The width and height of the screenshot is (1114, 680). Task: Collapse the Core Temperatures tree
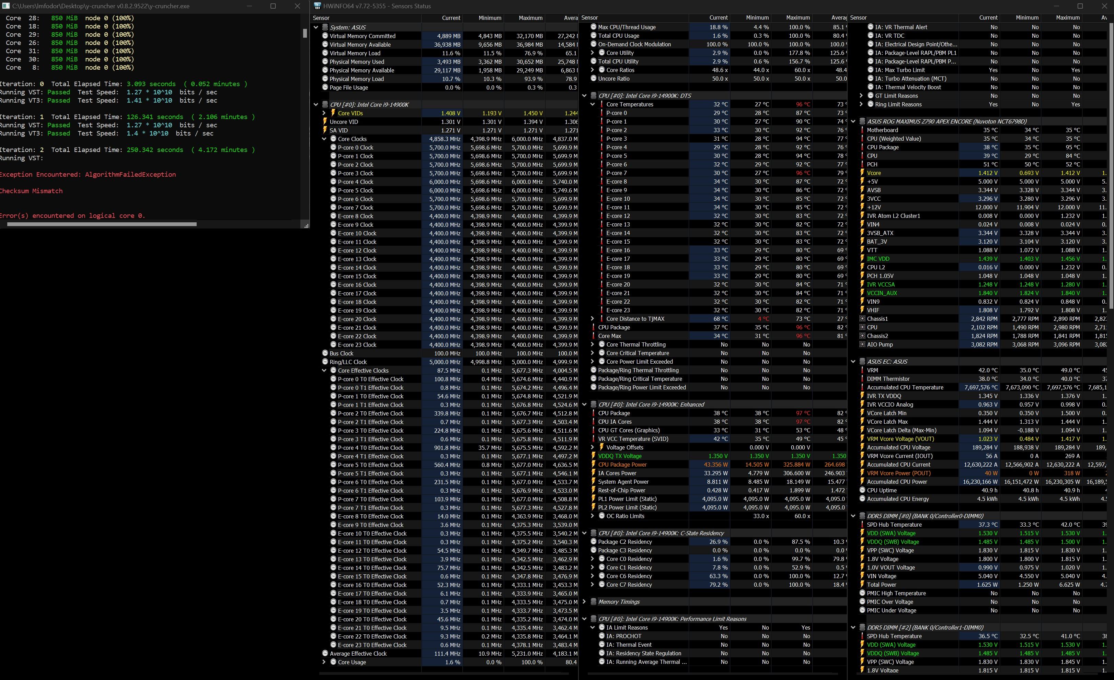point(592,104)
